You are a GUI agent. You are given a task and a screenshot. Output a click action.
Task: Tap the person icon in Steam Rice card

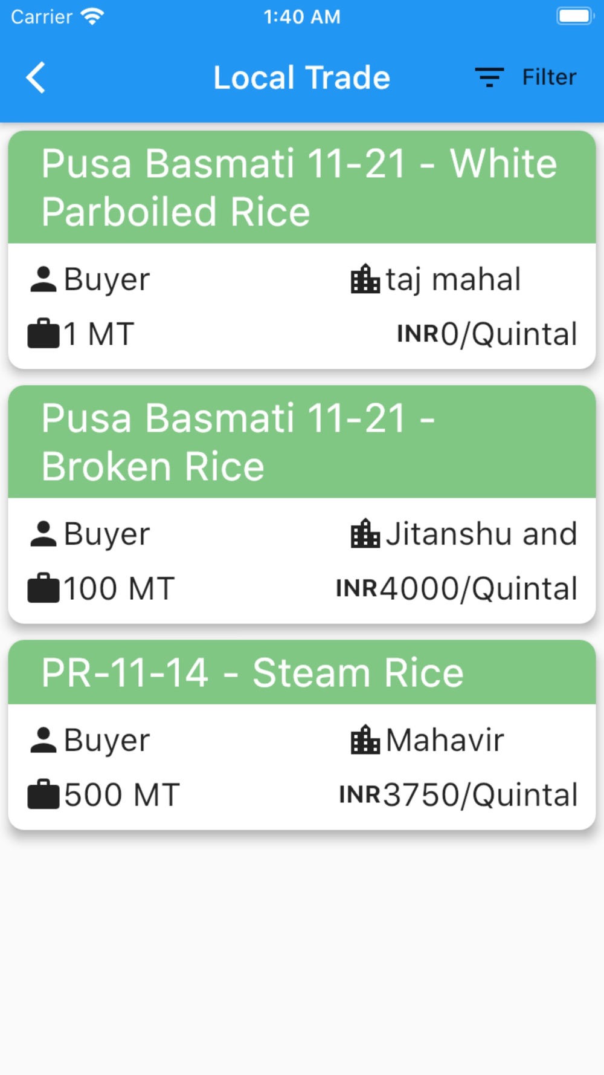[x=43, y=740]
